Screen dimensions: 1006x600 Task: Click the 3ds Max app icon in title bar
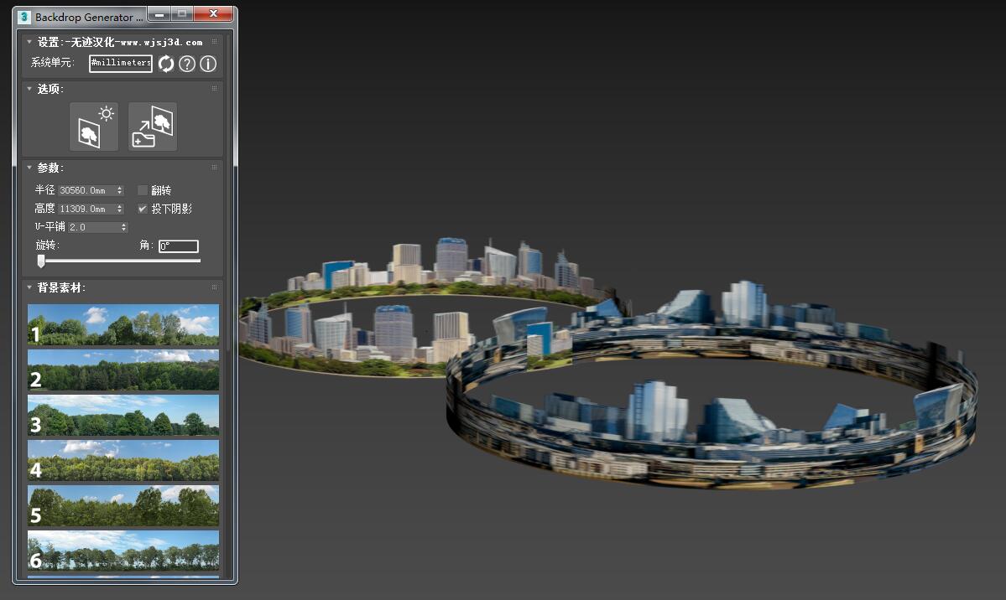coord(24,17)
